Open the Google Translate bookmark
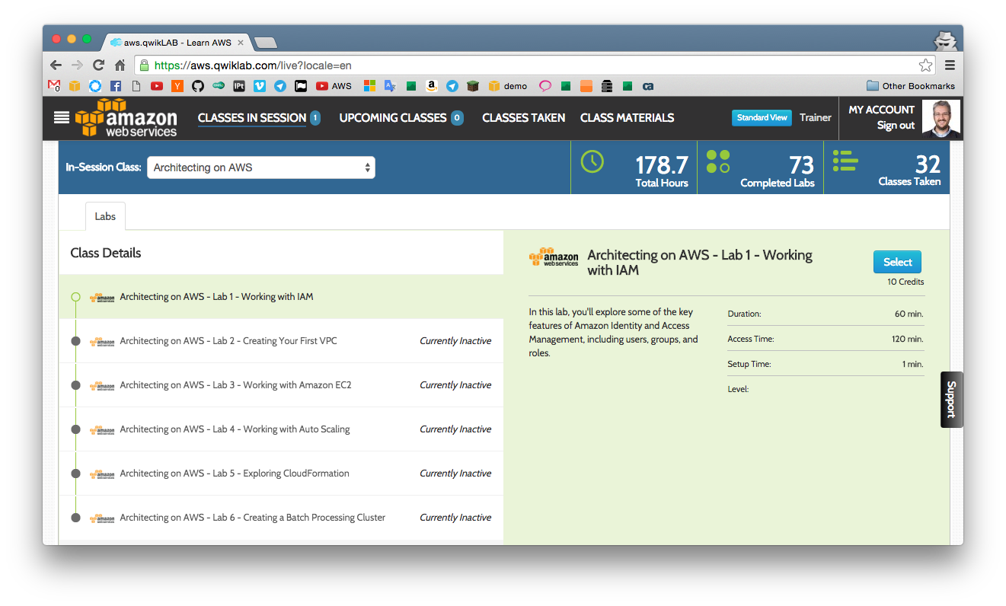1006x606 pixels. (x=390, y=86)
